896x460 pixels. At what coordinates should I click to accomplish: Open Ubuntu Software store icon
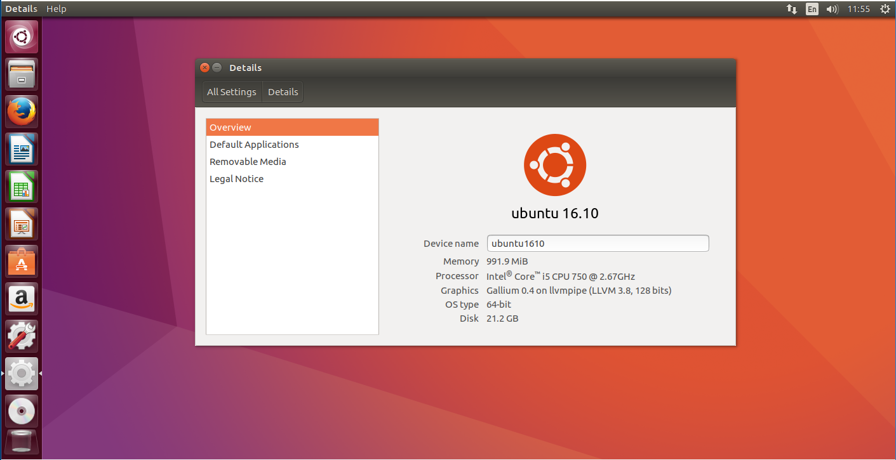pyautogui.click(x=22, y=261)
